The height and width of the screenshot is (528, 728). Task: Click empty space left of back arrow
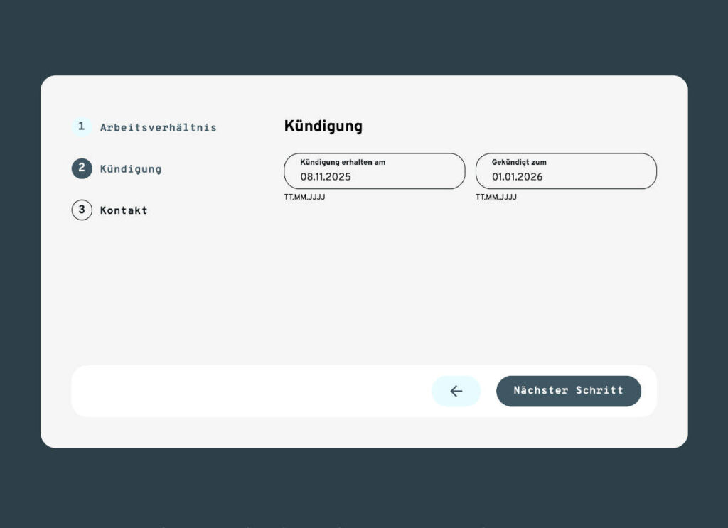(x=249, y=391)
